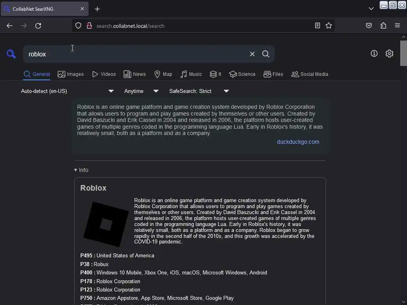Click "P178 : Roblox Corporation" row
The height and width of the screenshot is (305, 407).
pyautogui.click(x=110, y=282)
